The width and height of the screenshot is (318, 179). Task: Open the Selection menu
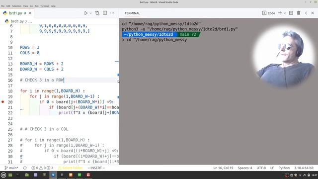16,6
